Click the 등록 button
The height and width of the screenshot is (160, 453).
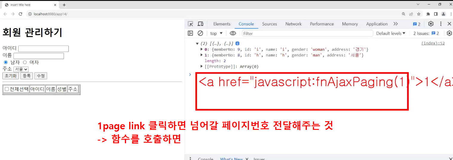click(27, 76)
